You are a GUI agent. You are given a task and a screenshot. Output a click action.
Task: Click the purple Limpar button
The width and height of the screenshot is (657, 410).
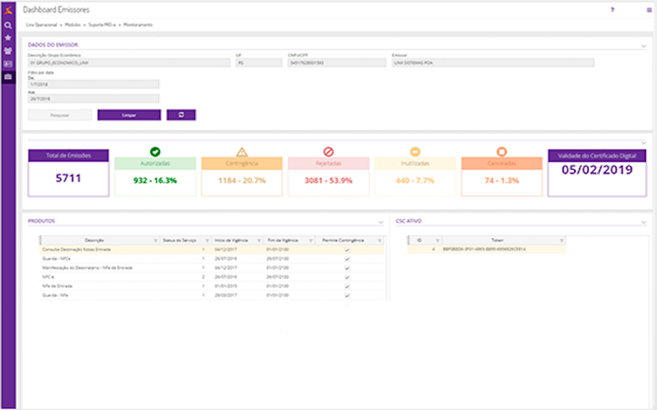pos(129,115)
